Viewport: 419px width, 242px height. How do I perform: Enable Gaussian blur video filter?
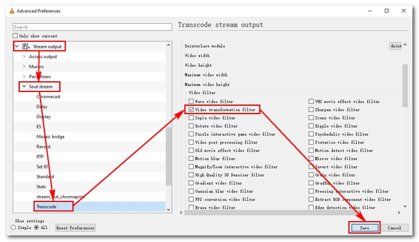pos(191,191)
